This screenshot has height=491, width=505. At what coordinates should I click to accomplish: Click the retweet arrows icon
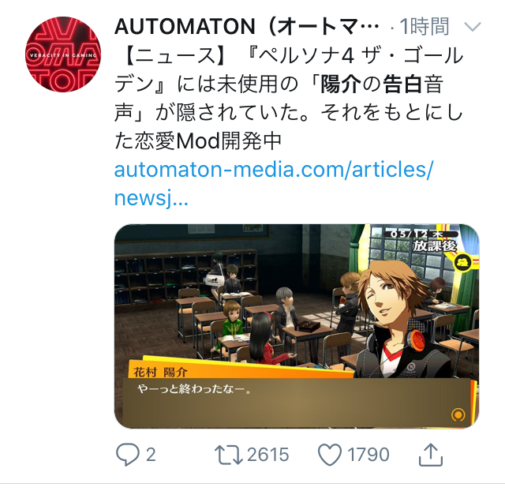coord(229,455)
